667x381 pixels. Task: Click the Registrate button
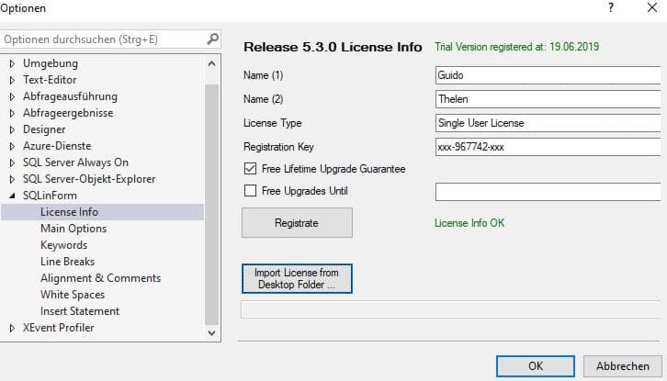click(x=297, y=223)
